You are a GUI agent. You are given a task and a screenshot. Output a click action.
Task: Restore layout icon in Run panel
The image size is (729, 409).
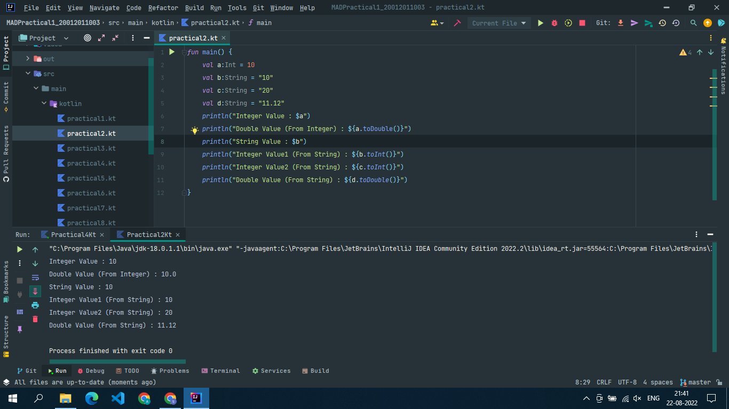click(x=20, y=312)
